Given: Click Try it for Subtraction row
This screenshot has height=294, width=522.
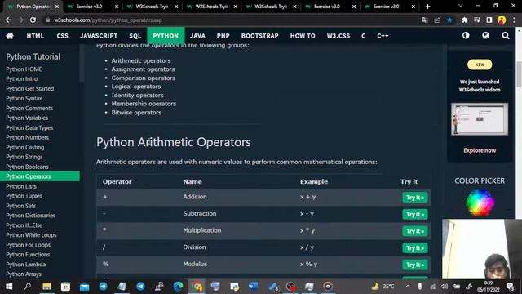Looking at the screenshot, I should [415, 214].
